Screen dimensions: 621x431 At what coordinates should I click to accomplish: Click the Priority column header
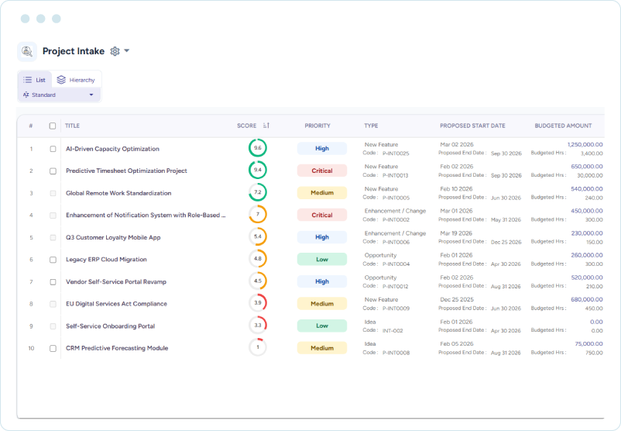tap(317, 126)
